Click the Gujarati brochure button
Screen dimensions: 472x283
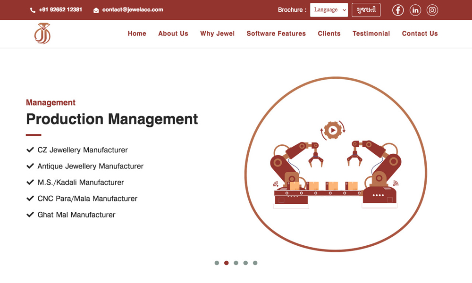click(x=366, y=10)
